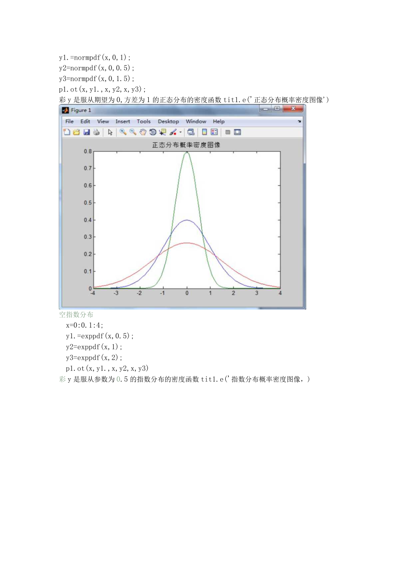Open the Desktop menu

tap(168, 121)
